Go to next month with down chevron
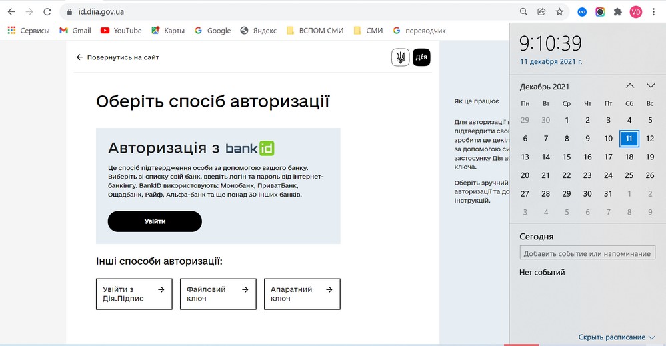The width and height of the screenshot is (666, 346). pos(651,86)
